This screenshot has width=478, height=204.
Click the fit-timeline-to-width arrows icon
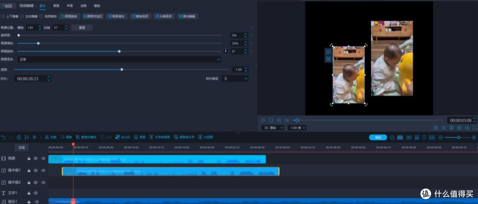click(x=432, y=137)
